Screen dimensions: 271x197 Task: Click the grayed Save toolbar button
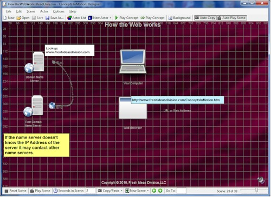click(37, 18)
